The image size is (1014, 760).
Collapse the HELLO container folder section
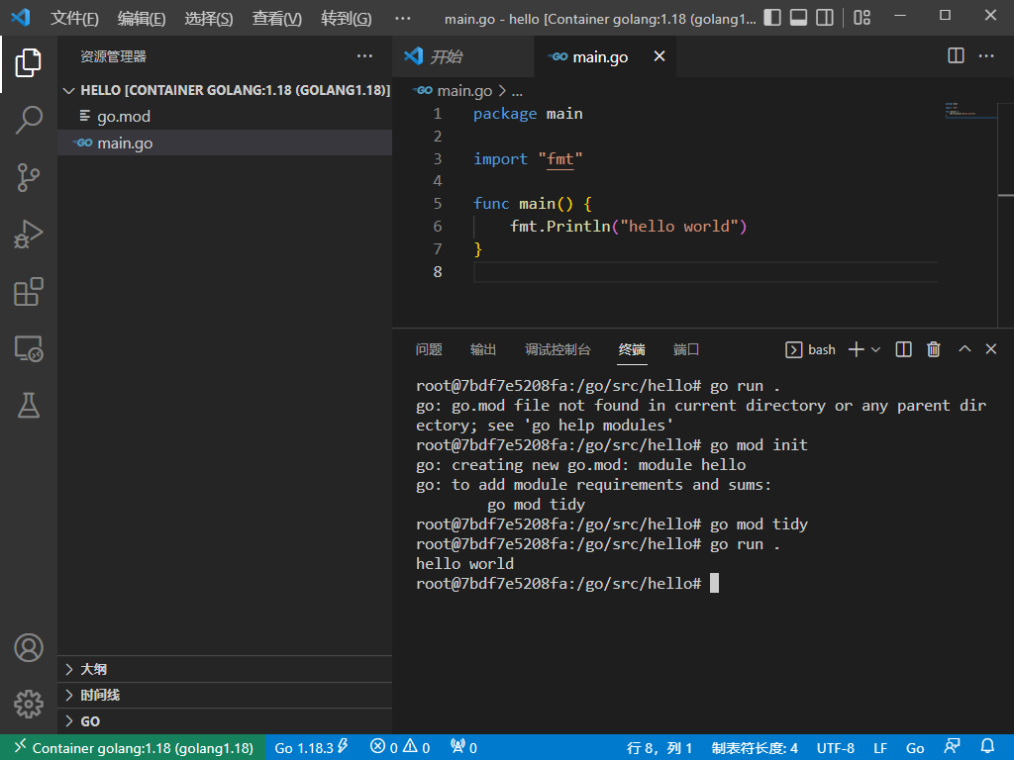coord(225,90)
